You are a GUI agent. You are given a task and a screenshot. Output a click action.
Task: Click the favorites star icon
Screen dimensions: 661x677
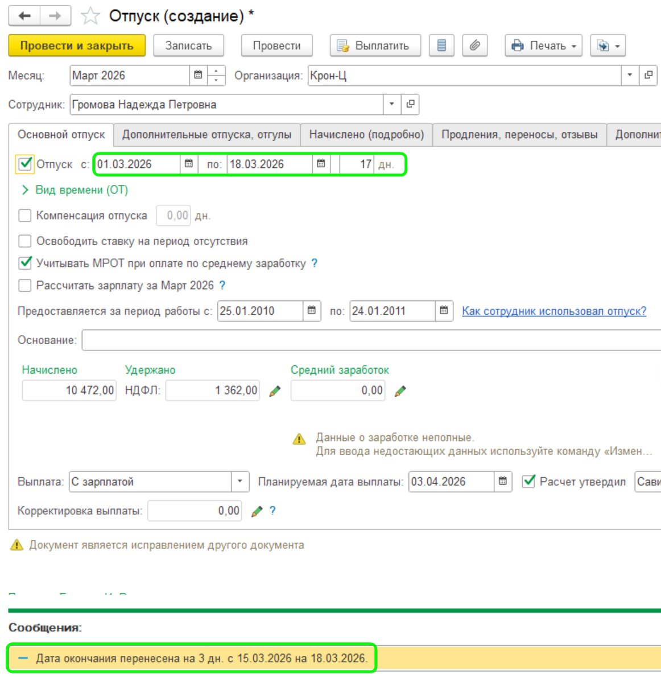click(90, 16)
